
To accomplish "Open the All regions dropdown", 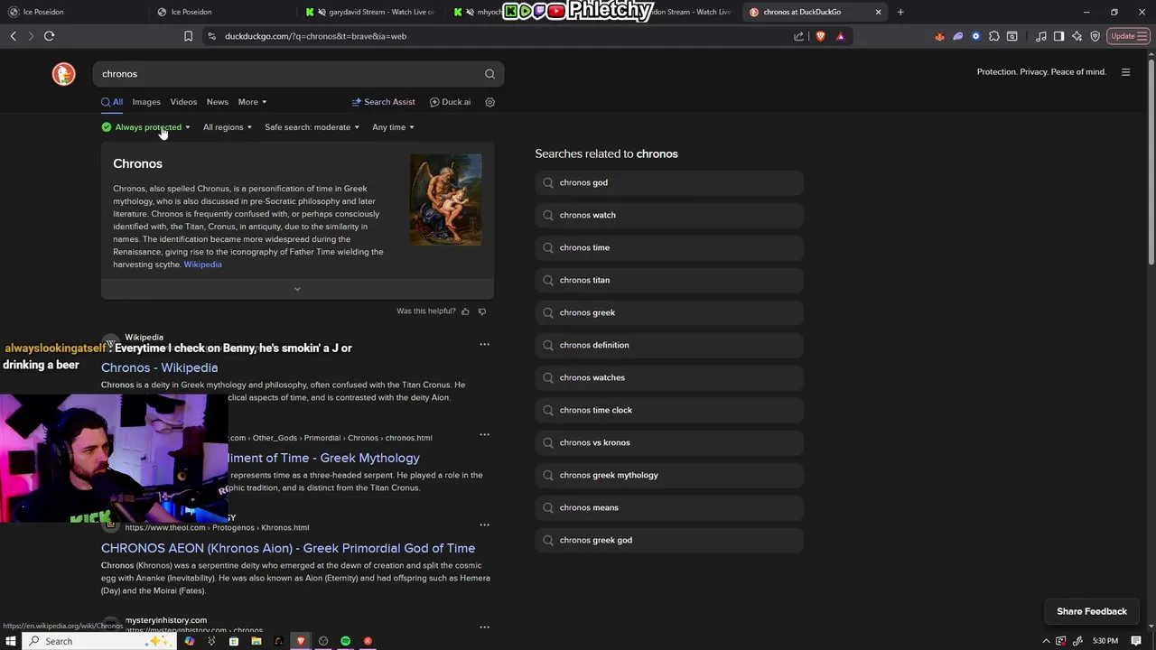I will (228, 127).
